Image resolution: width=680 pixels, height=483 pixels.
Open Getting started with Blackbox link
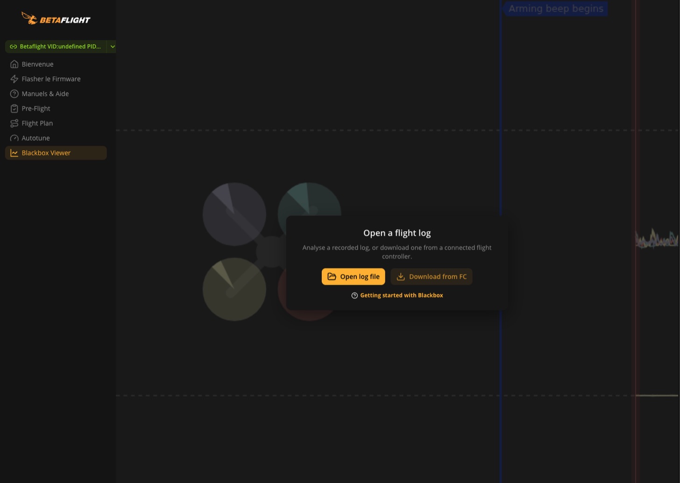pyautogui.click(x=397, y=295)
